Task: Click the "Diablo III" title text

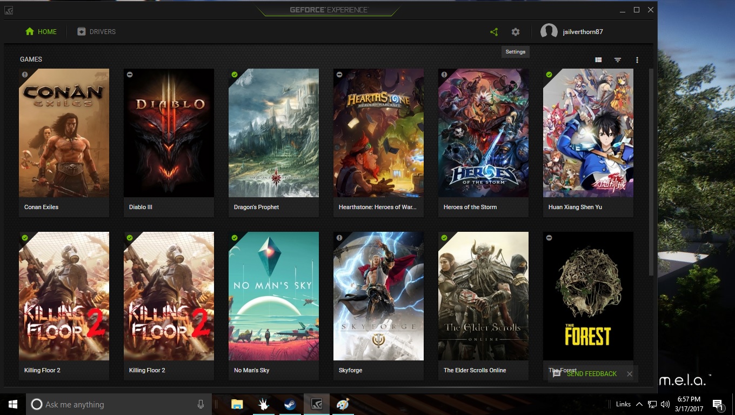Action: pyautogui.click(x=141, y=207)
